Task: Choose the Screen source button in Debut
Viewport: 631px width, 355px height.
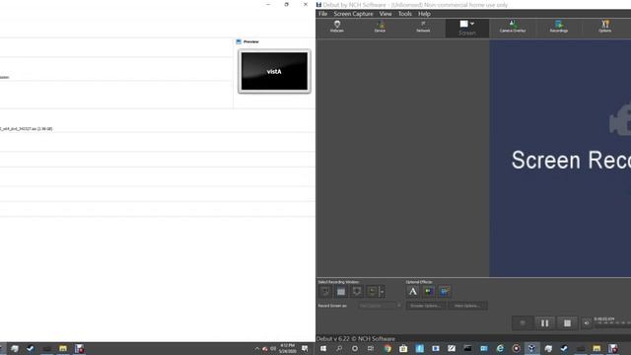Action: [x=466, y=29]
